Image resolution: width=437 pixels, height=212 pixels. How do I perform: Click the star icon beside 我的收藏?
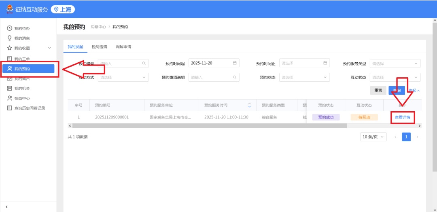point(9,48)
